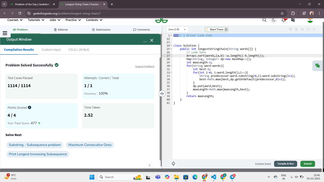Minimize the Output Window
Viewport: 324px width, 182px height.
coord(145,41)
